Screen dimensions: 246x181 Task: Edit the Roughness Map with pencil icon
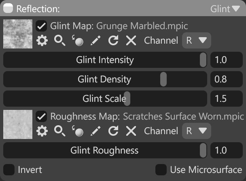pos(95,131)
